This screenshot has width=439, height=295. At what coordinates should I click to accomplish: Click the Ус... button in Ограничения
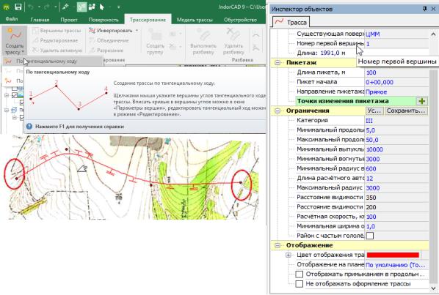[x=374, y=111]
